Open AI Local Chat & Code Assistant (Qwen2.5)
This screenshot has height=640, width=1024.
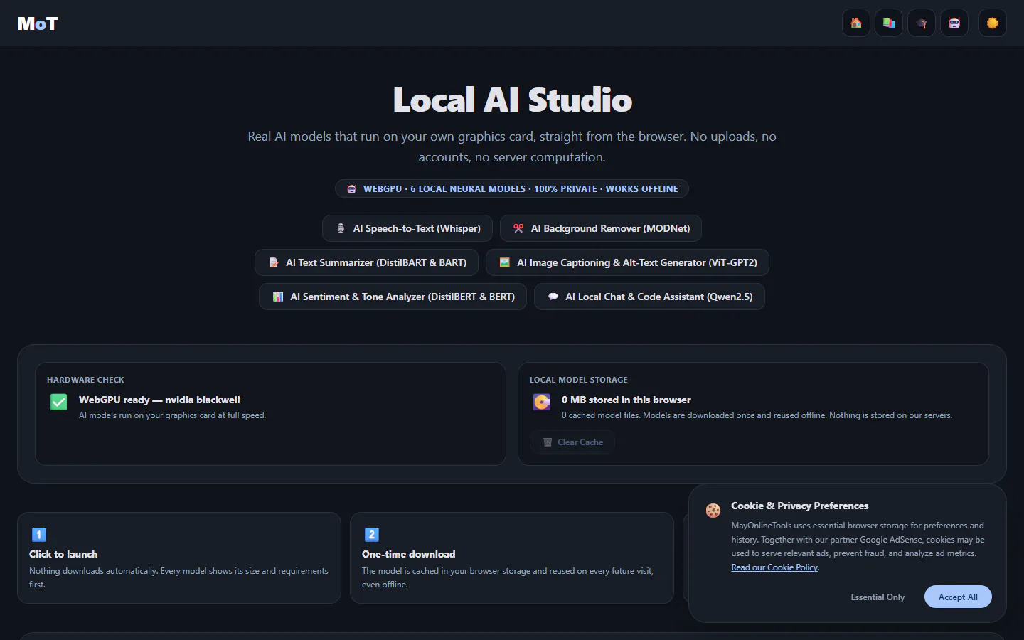click(650, 297)
